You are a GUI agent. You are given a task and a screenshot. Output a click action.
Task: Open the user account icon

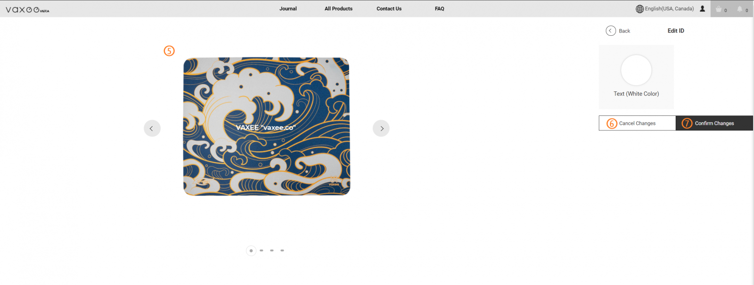(x=702, y=8)
